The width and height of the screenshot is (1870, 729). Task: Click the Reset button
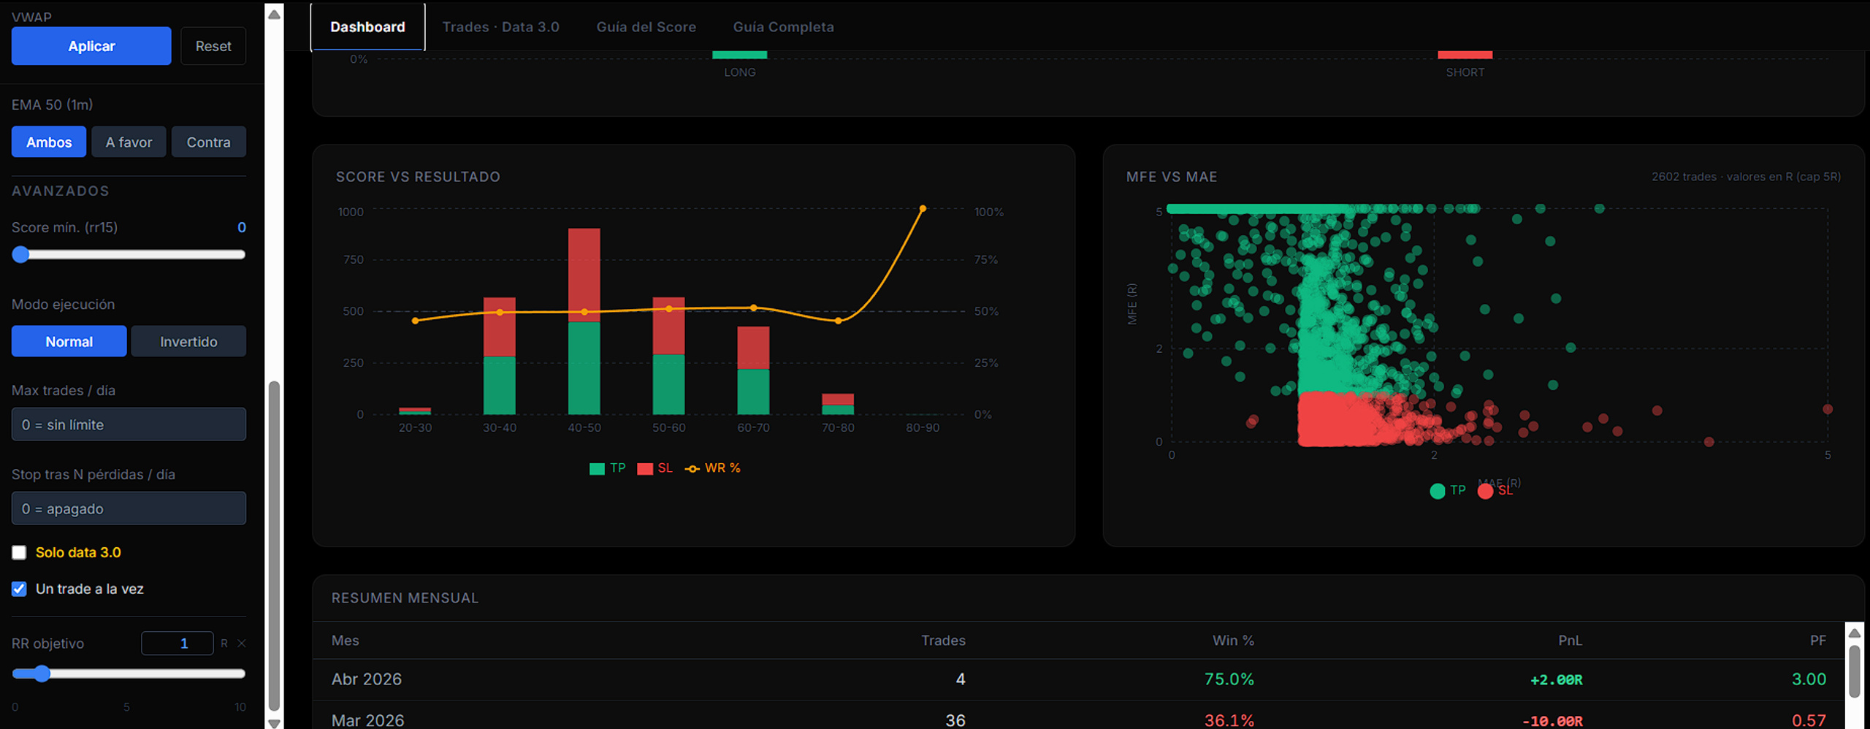(x=213, y=46)
